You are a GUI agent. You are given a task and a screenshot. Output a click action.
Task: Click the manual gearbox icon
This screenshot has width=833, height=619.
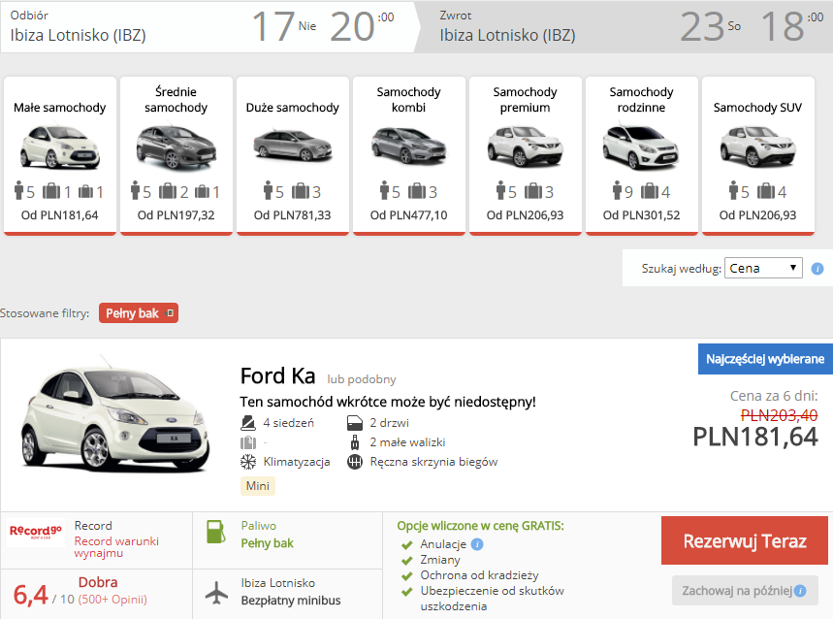pos(355,462)
